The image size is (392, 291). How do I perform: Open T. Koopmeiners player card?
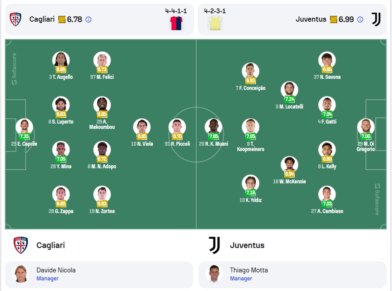[x=251, y=135]
